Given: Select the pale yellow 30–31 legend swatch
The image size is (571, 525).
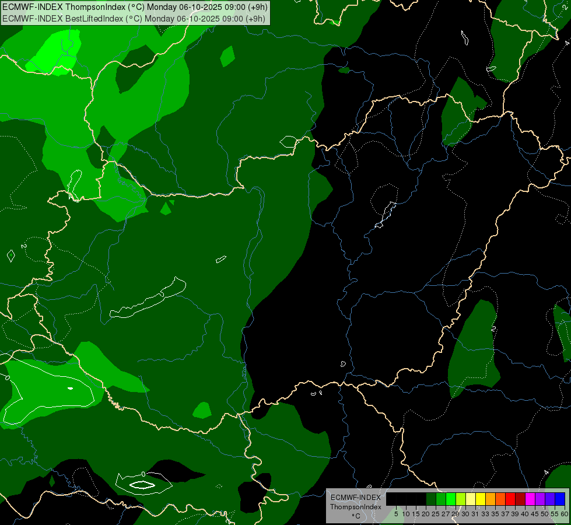Looking at the screenshot, I should (471, 499).
